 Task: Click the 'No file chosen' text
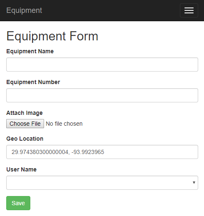pos(64,124)
